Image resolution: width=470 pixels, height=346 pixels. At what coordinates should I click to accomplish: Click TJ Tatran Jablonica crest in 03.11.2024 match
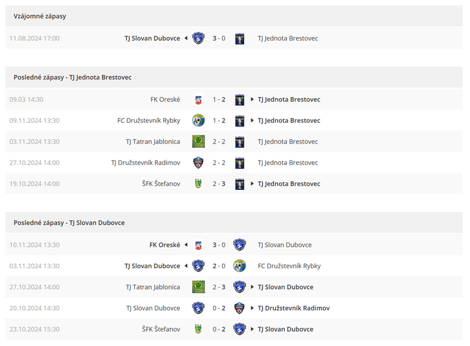(198, 142)
